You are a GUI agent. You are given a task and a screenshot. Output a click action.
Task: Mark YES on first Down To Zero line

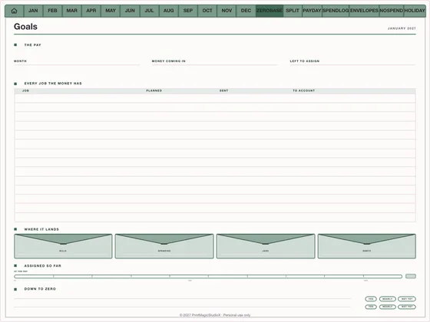click(x=371, y=299)
